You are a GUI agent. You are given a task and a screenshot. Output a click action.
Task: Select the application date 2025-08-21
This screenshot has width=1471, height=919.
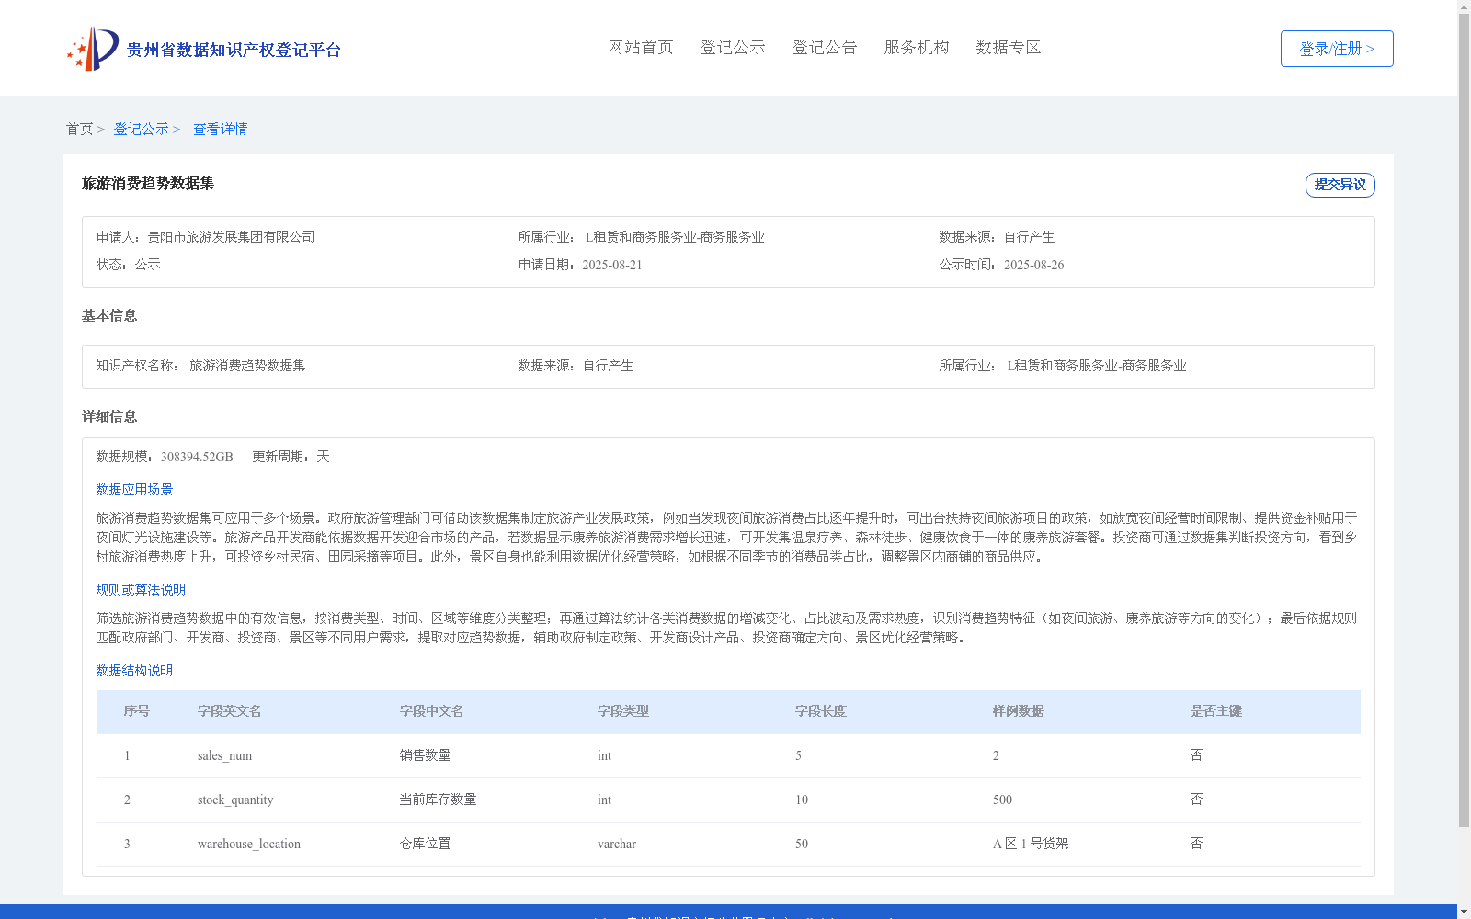pos(612,265)
